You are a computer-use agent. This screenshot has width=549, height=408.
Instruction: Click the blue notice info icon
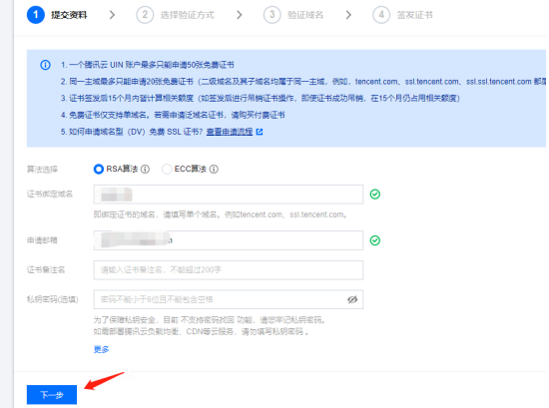click(x=45, y=65)
